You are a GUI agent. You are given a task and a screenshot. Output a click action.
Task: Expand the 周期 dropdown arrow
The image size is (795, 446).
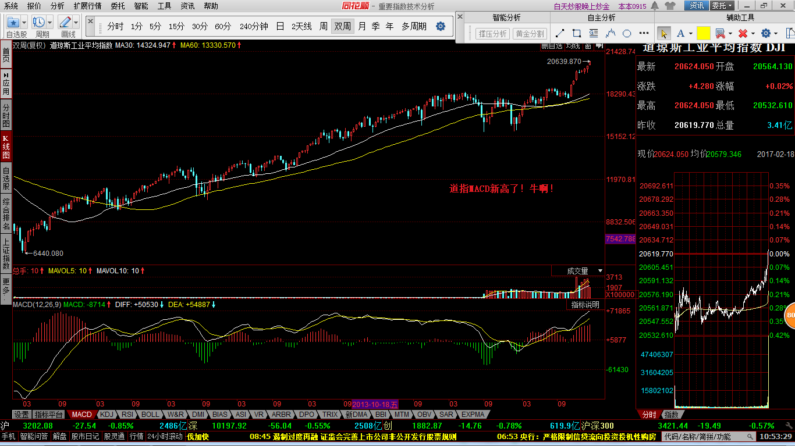49,22
